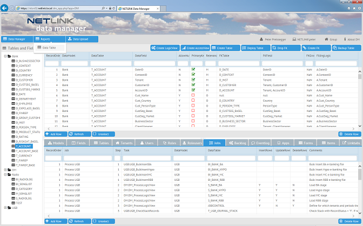
Task: Toggle PrimaryKey checkbox for the DateID row
Action: pyautogui.click(x=193, y=69)
